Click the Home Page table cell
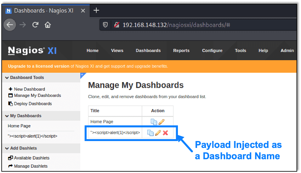The image size is (301, 173). 115,122
